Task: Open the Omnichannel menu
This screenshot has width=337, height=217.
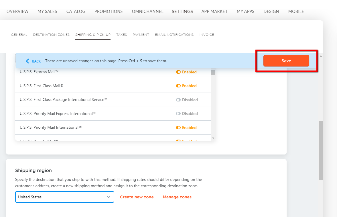Action: click(x=148, y=11)
